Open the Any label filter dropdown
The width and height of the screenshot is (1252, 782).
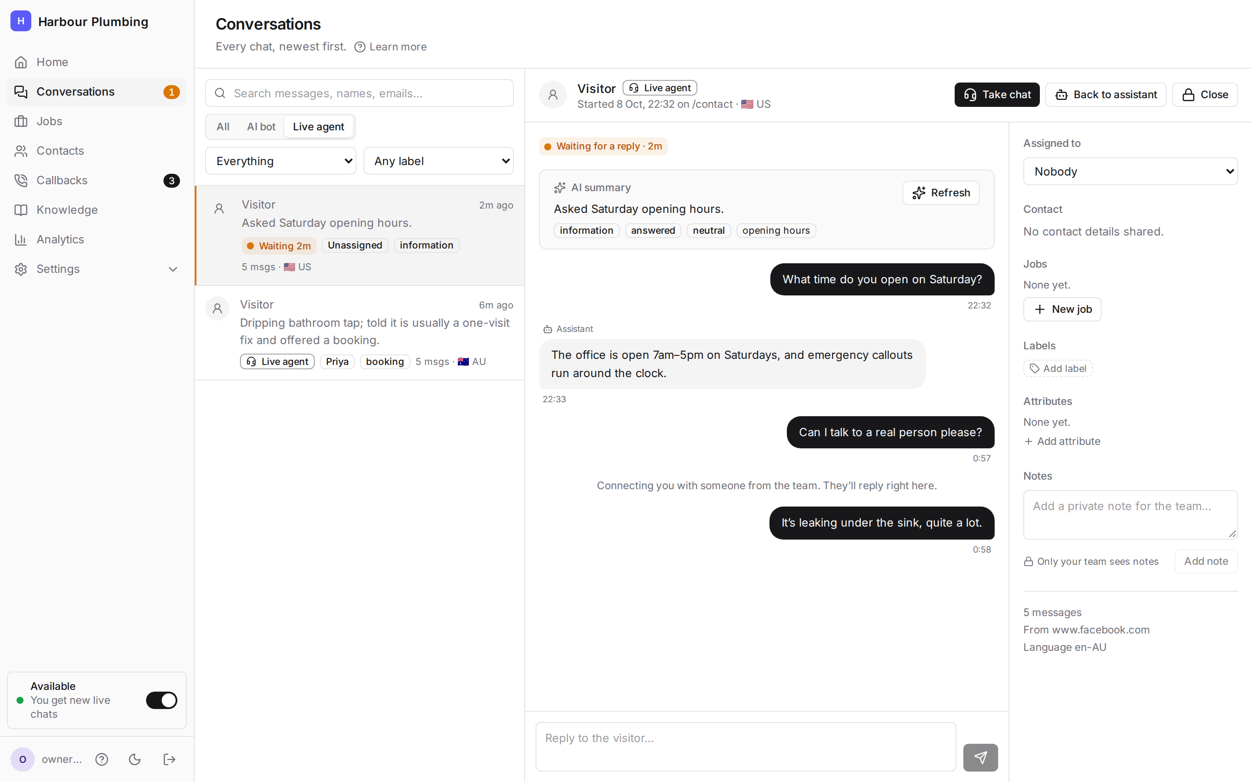tap(439, 161)
